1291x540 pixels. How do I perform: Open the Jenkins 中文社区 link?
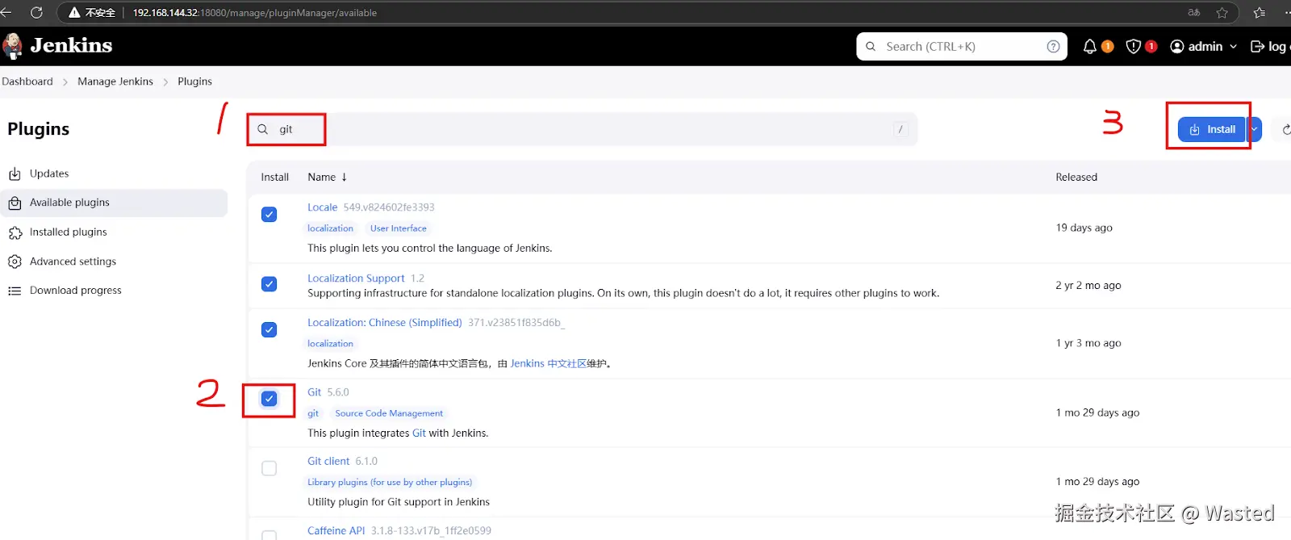(x=549, y=364)
